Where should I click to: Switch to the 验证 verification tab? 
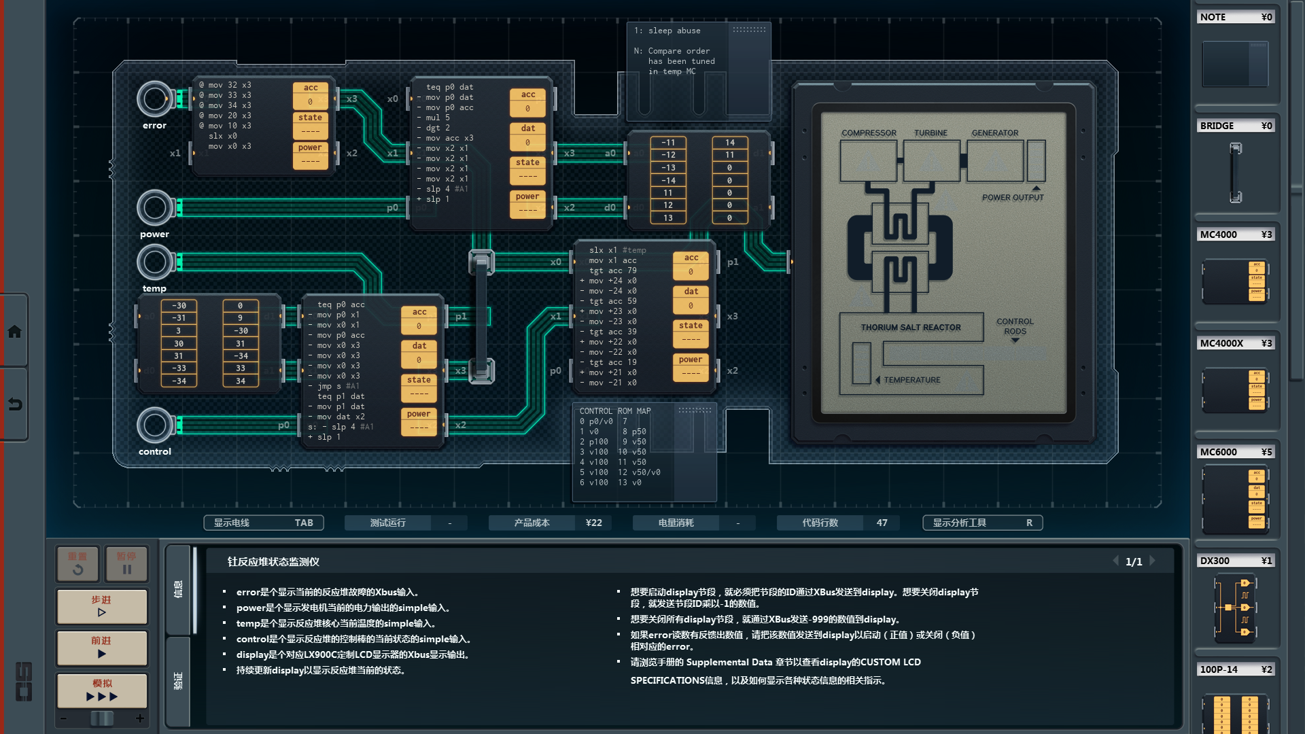pyautogui.click(x=178, y=680)
